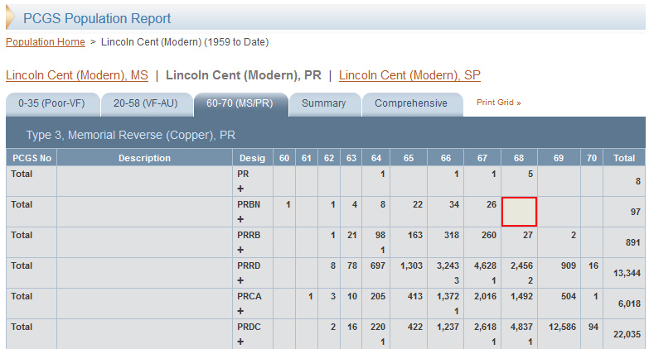
Task: Click PRRD grade 69 value 909
Action: [x=569, y=265]
